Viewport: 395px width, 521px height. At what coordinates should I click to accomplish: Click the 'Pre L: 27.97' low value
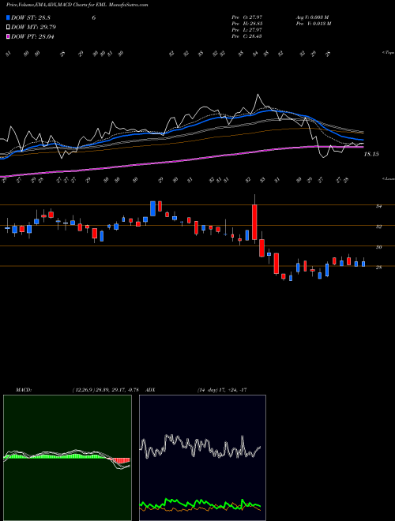tap(247, 30)
